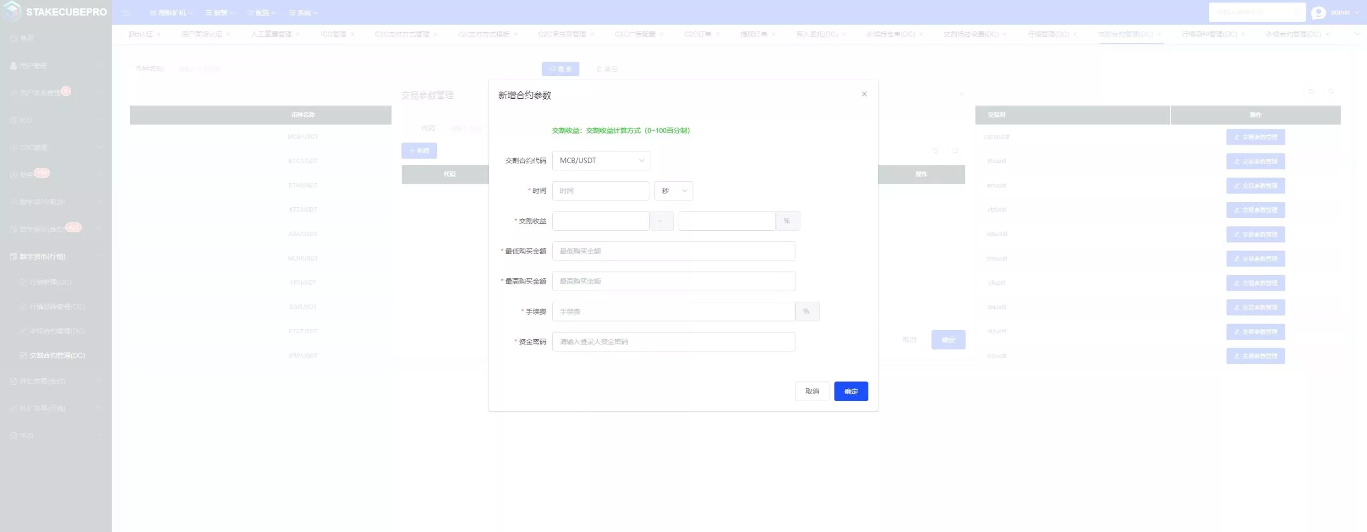1367x532 pixels.
Task: Expand 财务 in the sidebar
Action: click(x=56, y=174)
